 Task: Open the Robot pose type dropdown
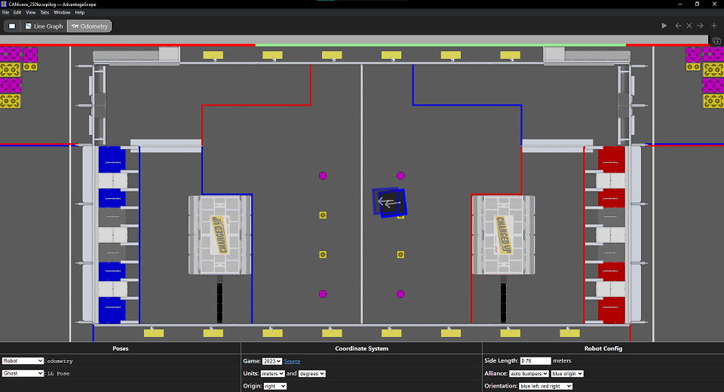click(x=23, y=361)
